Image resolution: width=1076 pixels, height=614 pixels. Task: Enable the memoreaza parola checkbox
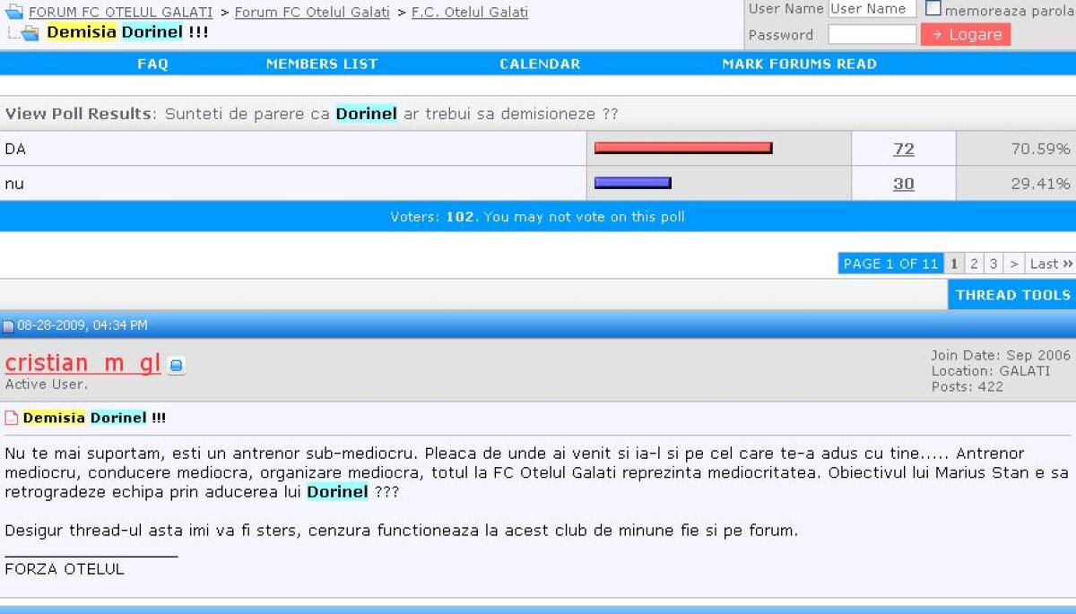[x=933, y=8]
